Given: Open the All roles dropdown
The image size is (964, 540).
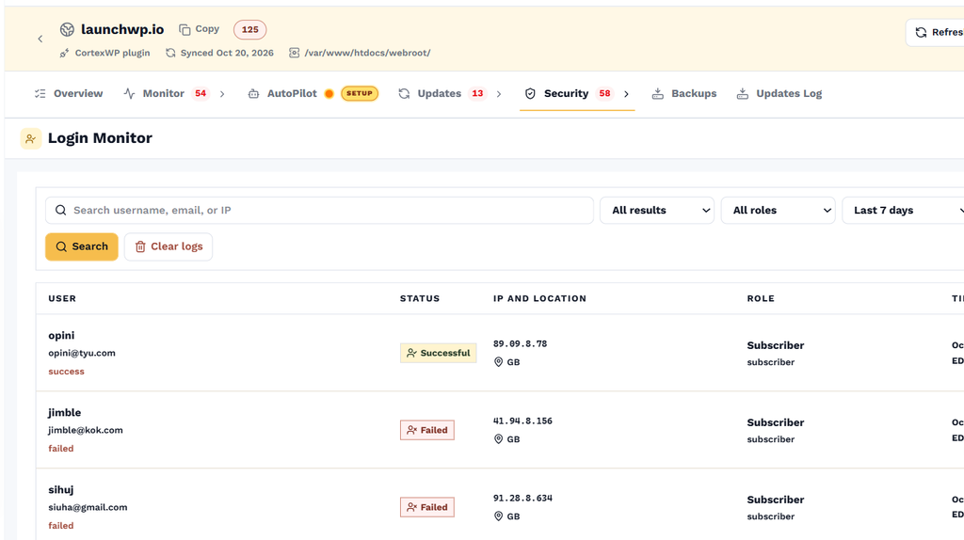Looking at the screenshot, I should 778,210.
